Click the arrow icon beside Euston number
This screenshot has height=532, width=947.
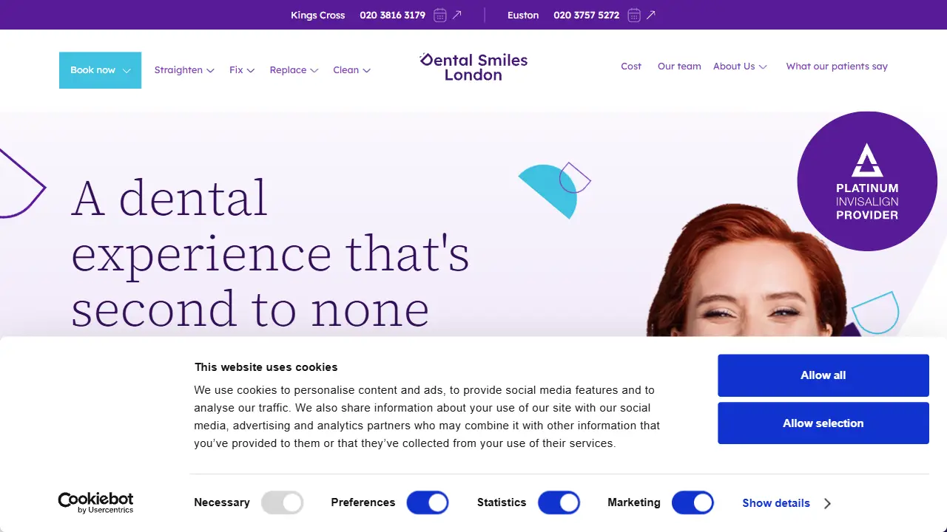[x=651, y=15]
